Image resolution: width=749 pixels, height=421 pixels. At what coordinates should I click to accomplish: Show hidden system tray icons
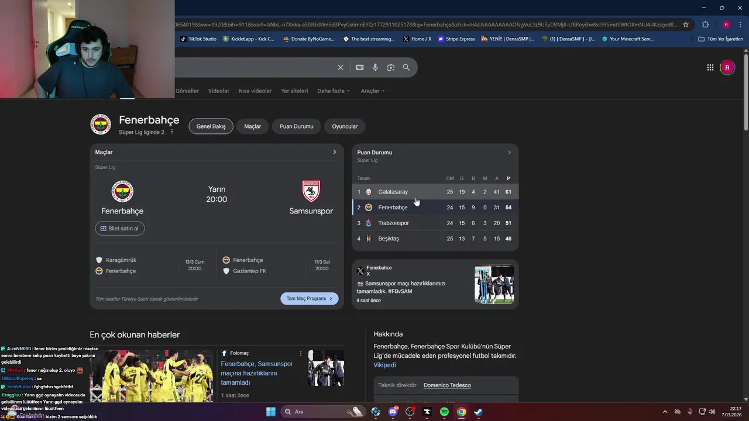[665, 412]
